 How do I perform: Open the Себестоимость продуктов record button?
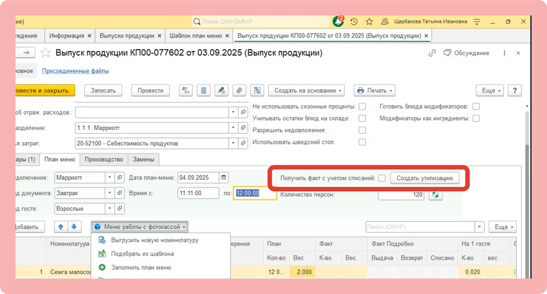pyautogui.click(x=243, y=143)
